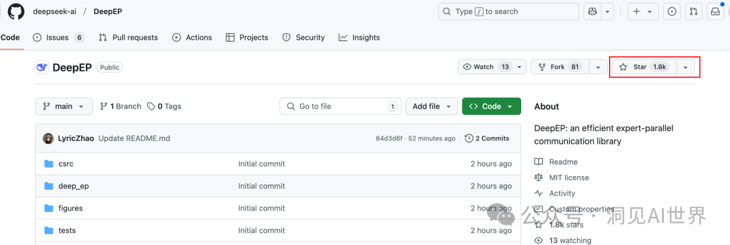This screenshot has width=730, height=245.
Task: Open the GitHub home logo
Action: coord(16,11)
